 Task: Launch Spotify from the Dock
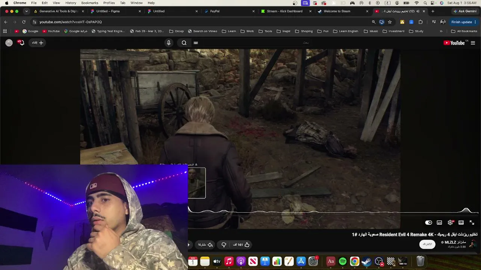(x=343, y=261)
